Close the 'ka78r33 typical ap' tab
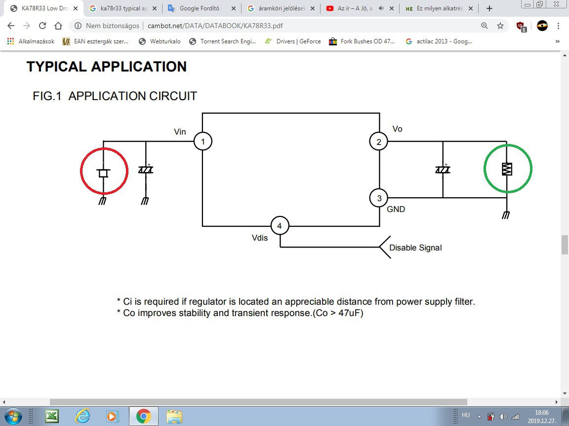569x426 pixels. (155, 8)
